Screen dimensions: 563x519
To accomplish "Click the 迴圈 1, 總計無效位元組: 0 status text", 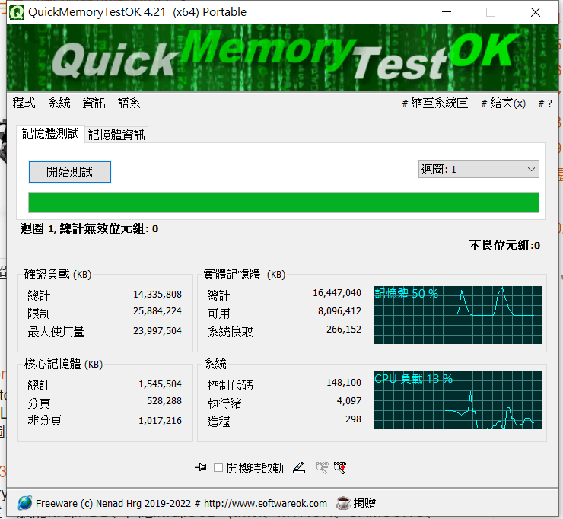I will click(89, 229).
